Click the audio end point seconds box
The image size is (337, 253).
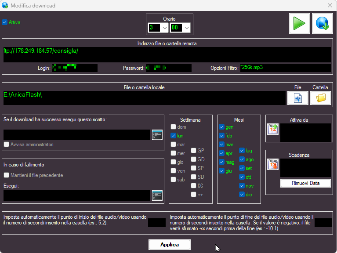323,223
